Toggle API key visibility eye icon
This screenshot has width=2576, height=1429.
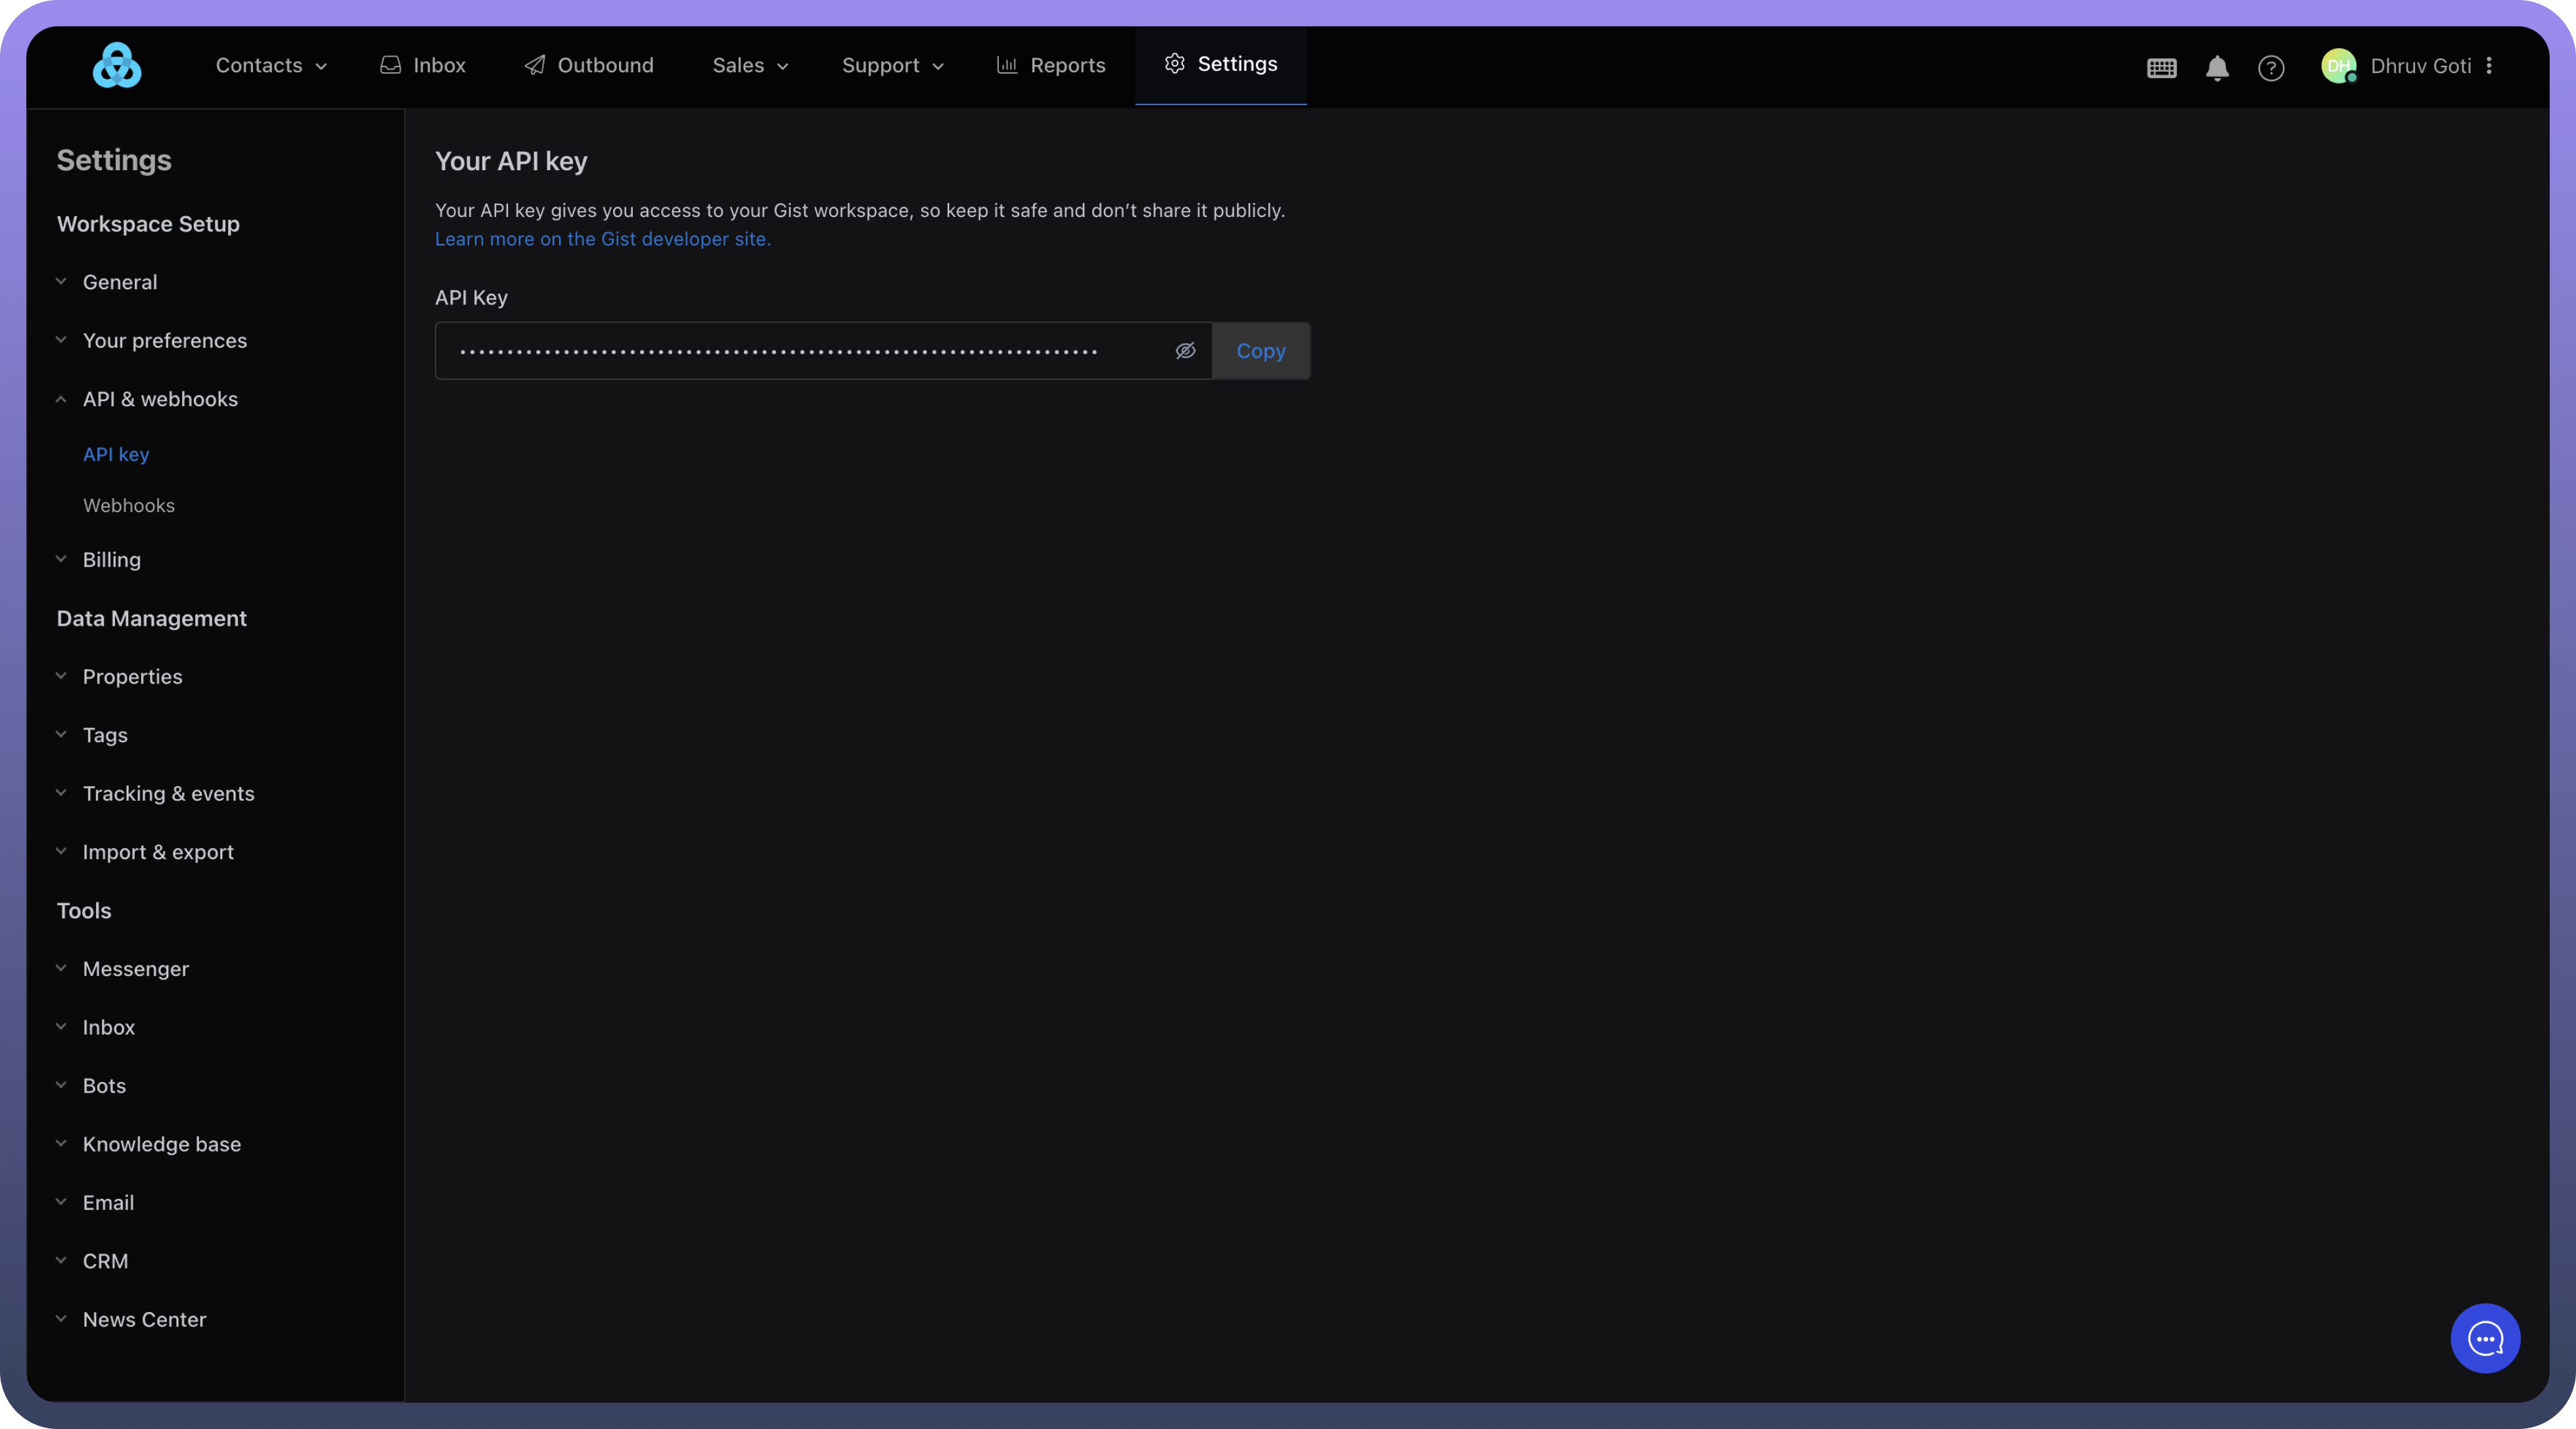1185,351
